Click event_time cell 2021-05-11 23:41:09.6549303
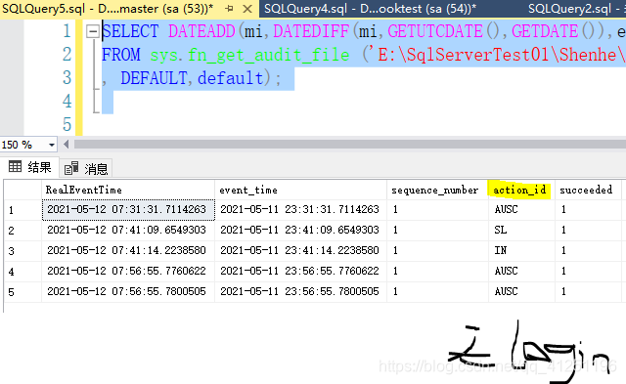Screen dimensions: 626x384 tap(300, 231)
